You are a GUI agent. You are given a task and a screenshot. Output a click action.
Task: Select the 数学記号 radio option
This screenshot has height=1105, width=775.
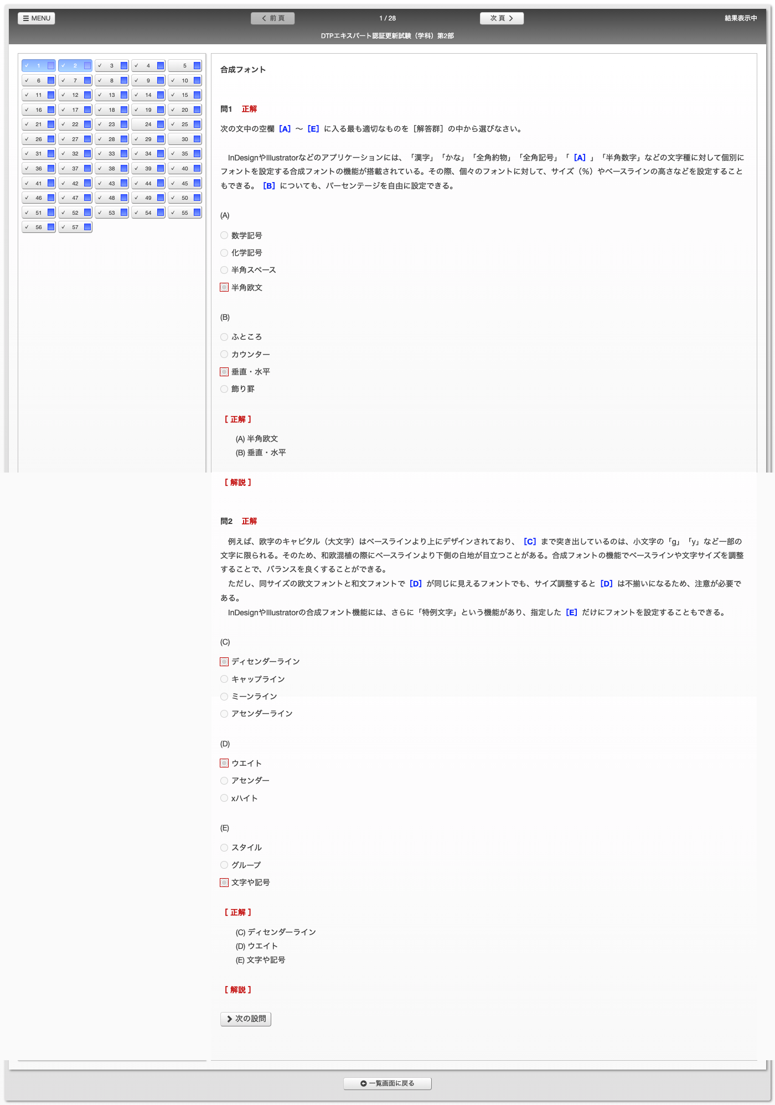(x=224, y=236)
